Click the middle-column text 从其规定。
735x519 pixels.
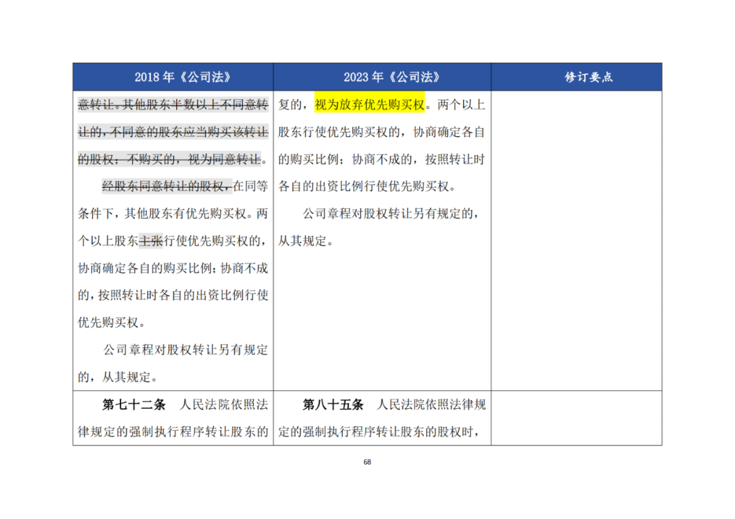(306, 241)
